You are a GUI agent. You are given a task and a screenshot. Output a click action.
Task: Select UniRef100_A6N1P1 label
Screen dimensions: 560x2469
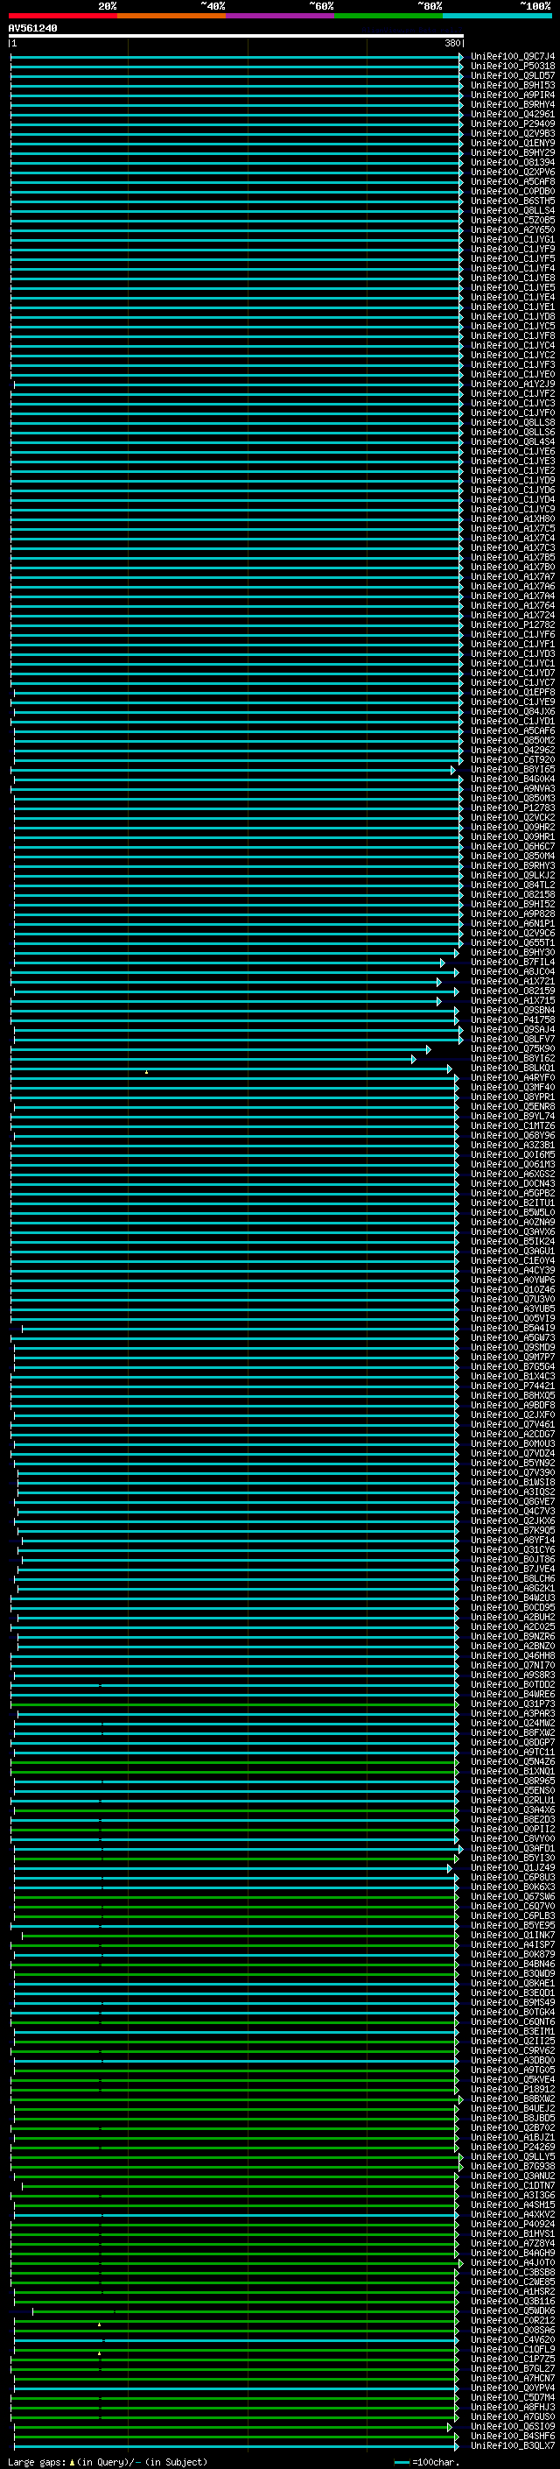point(512,923)
